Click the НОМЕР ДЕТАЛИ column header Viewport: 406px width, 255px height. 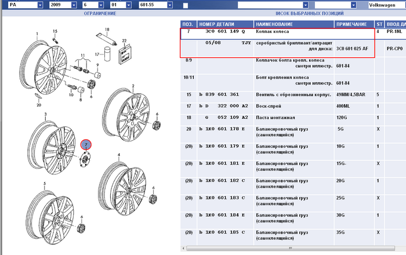click(225, 24)
